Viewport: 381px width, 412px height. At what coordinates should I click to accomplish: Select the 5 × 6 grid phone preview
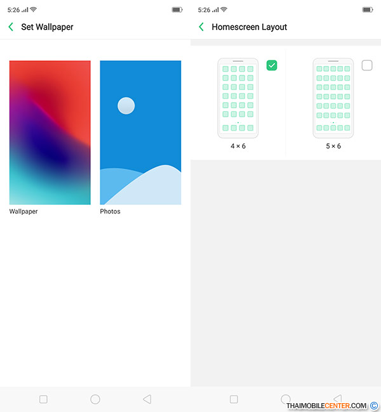[x=333, y=98]
